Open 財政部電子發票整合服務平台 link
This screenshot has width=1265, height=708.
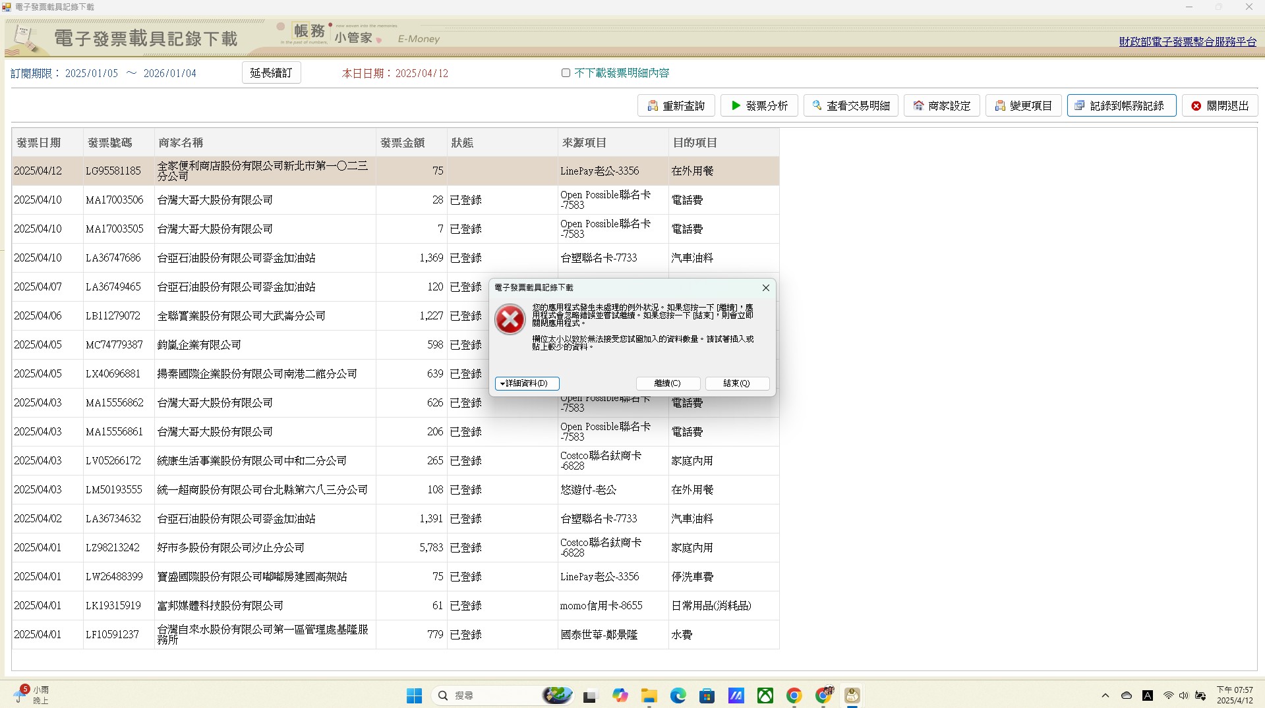[x=1187, y=41]
